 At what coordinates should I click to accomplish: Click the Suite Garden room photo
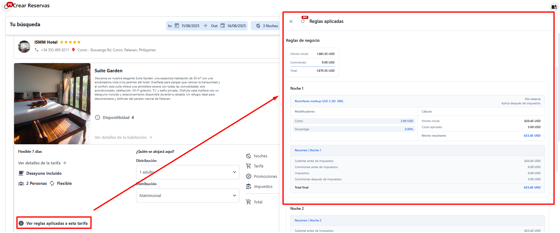pyautogui.click(x=52, y=104)
